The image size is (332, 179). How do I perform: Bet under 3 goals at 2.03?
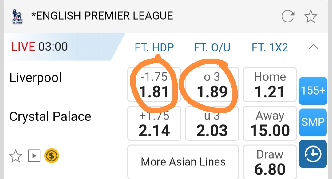coord(212,123)
